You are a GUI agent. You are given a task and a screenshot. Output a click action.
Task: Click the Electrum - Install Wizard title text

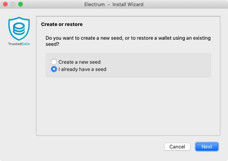click(114, 4)
